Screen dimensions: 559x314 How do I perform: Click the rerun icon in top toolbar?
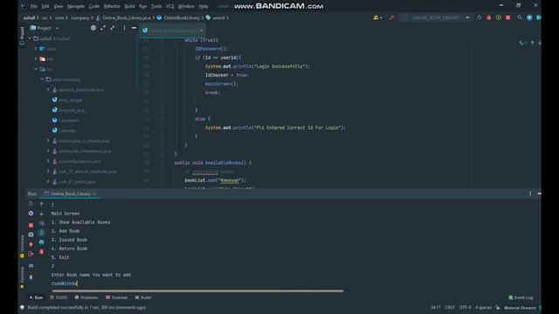point(480,17)
